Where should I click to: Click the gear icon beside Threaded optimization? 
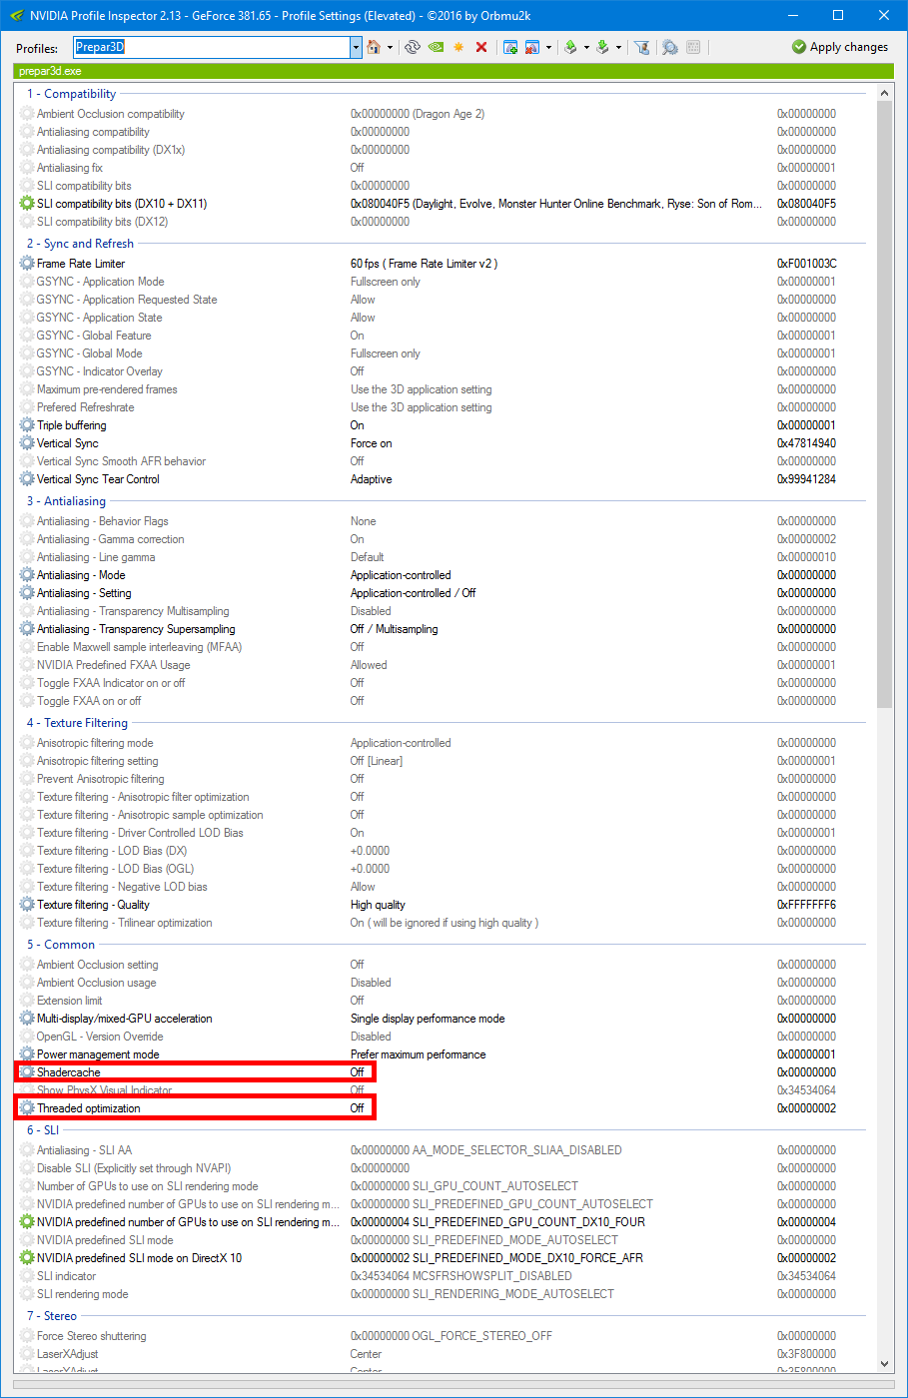[27, 1108]
